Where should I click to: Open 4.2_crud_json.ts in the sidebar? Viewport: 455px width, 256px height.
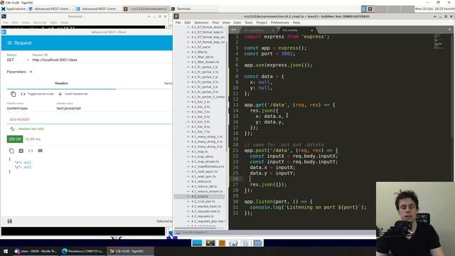pyautogui.click(x=203, y=201)
